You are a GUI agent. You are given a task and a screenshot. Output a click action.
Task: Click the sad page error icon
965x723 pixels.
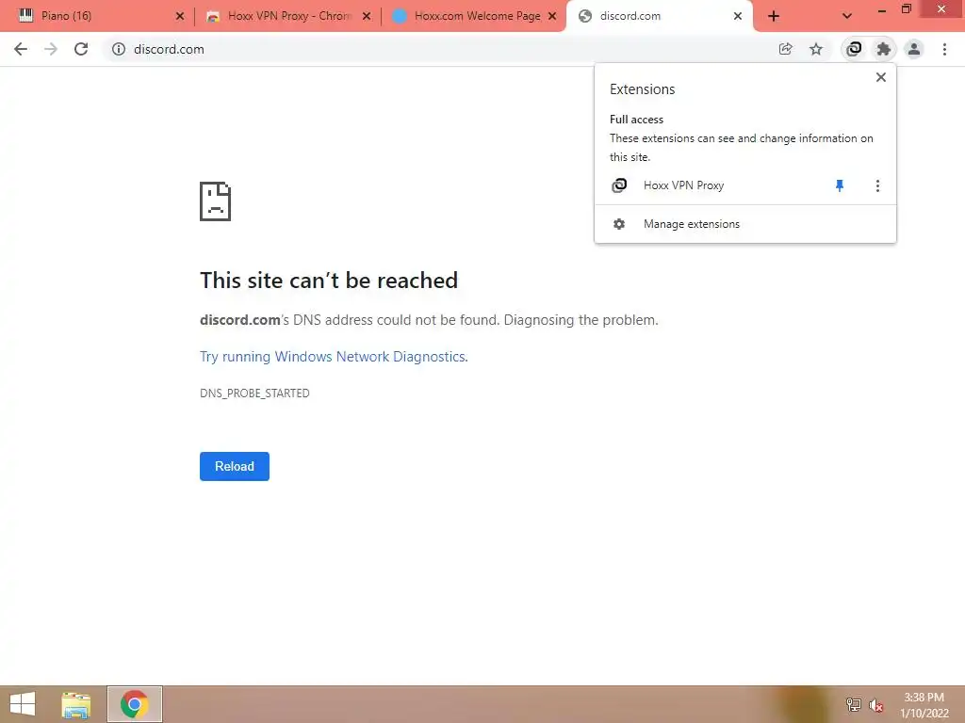tap(216, 201)
